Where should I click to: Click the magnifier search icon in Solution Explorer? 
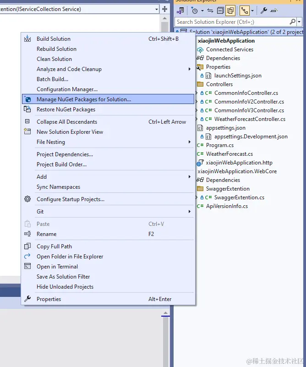pyautogui.click(x=292, y=22)
